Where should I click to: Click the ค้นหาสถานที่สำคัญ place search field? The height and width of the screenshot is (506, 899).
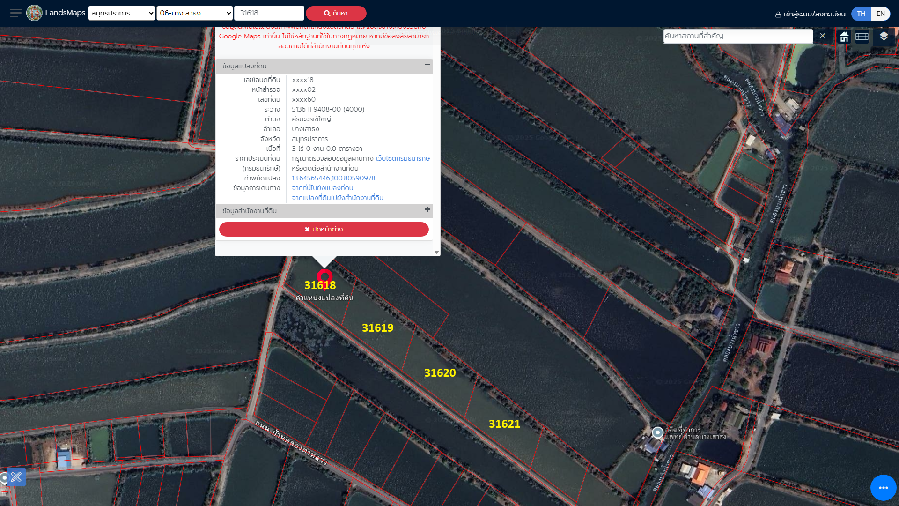pos(738,36)
